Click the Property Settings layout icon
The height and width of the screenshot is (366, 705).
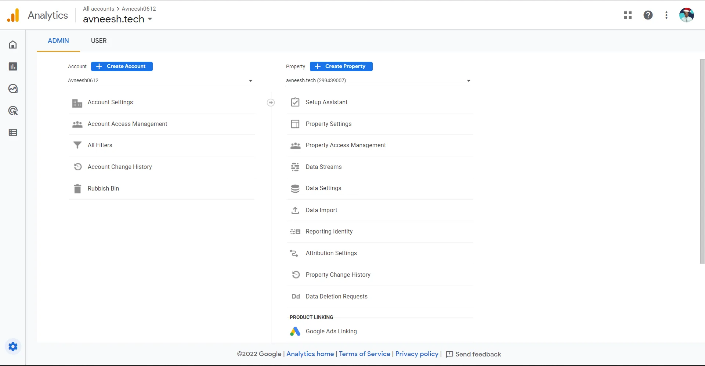pyautogui.click(x=295, y=124)
